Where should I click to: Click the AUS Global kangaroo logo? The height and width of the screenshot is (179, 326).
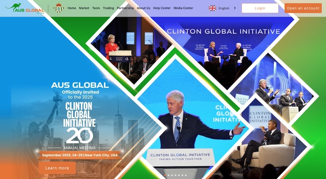(x=24, y=8)
